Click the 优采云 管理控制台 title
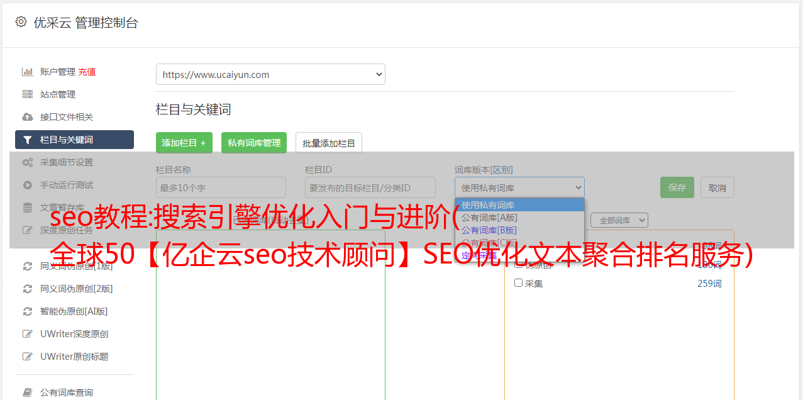The height and width of the screenshot is (400, 803). 86,23
